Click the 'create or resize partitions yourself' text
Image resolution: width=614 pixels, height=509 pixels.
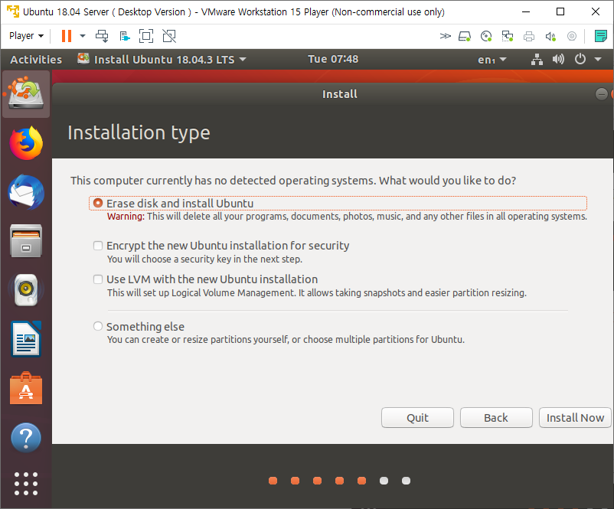tap(286, 340)
